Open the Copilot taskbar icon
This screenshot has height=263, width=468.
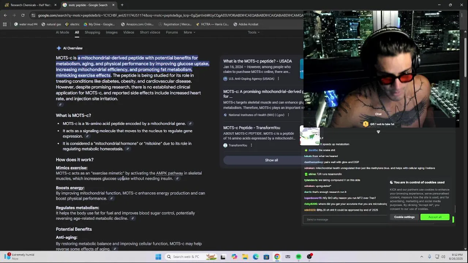point(234,257)
